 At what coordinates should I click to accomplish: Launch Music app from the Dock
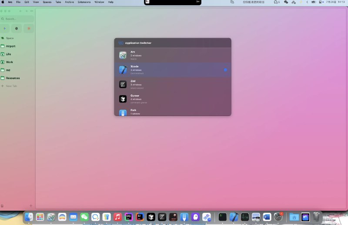(x=117, y=217)
